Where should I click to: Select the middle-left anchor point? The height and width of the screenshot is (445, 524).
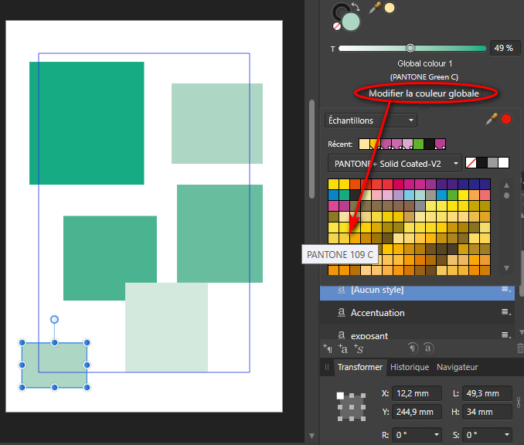tap(340, 407)
